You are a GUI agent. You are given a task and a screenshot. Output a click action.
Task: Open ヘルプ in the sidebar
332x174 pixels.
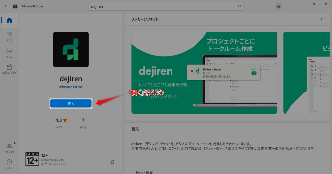(9, 164)
